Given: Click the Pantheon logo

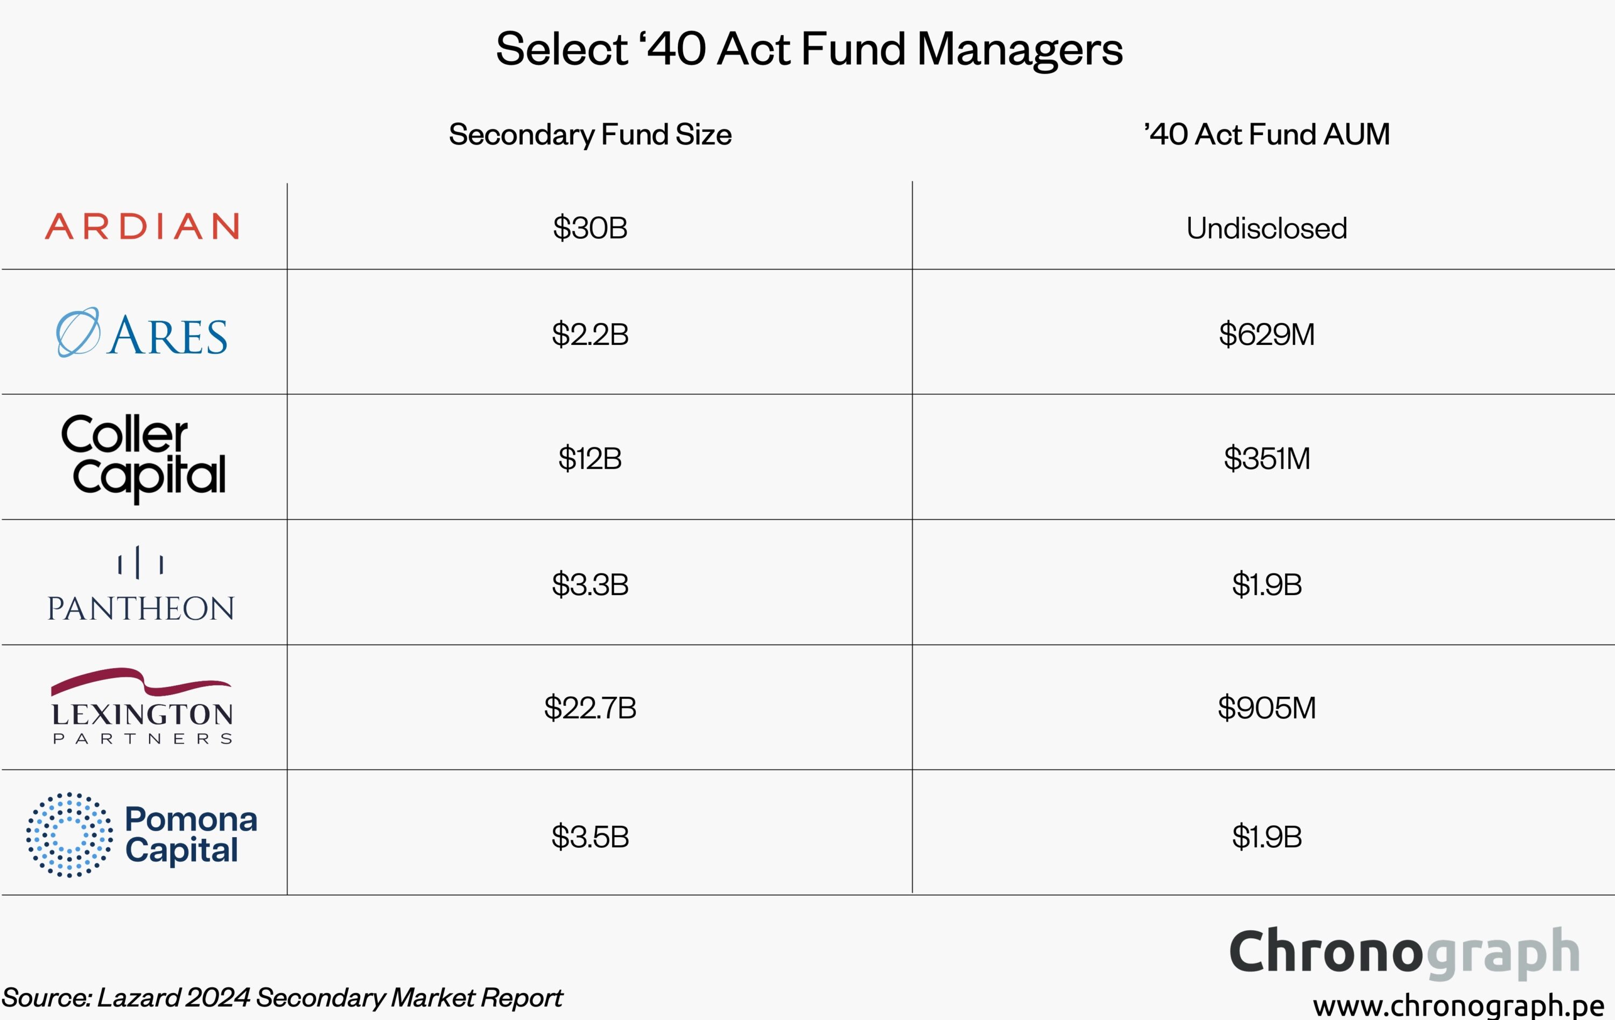Looking at the screenshot, I should (141, 584).
